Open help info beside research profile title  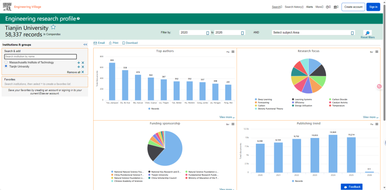point(78,19)
